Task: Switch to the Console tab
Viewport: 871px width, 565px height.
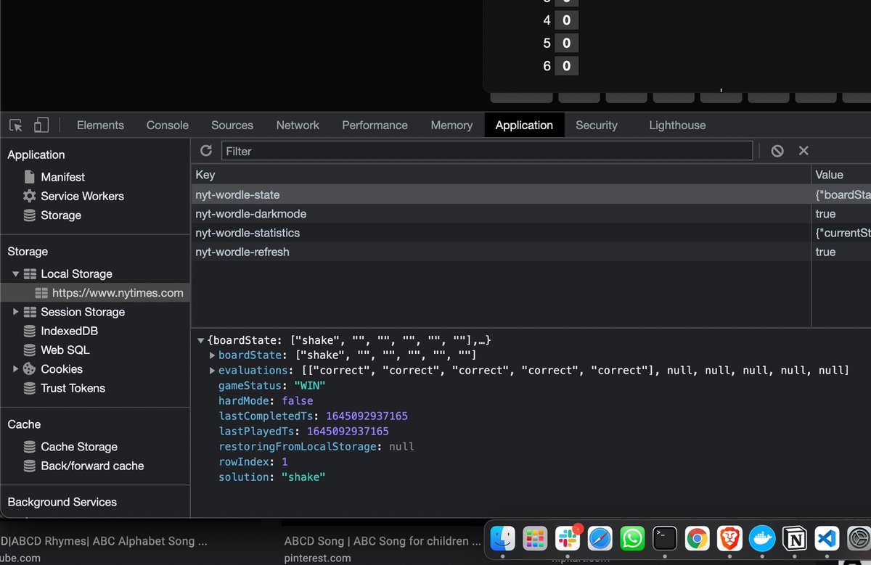Action: tap(168, 125)
